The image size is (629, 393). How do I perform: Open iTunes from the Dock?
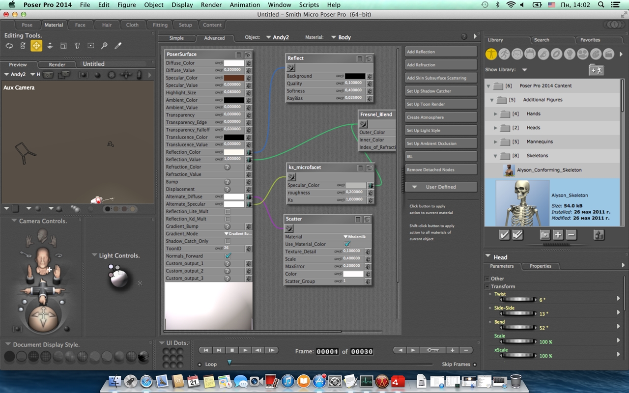click(288, 381)
